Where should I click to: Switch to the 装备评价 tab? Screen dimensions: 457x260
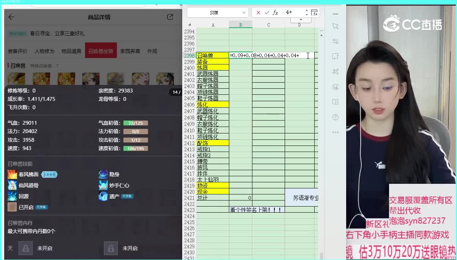(17, 51)
